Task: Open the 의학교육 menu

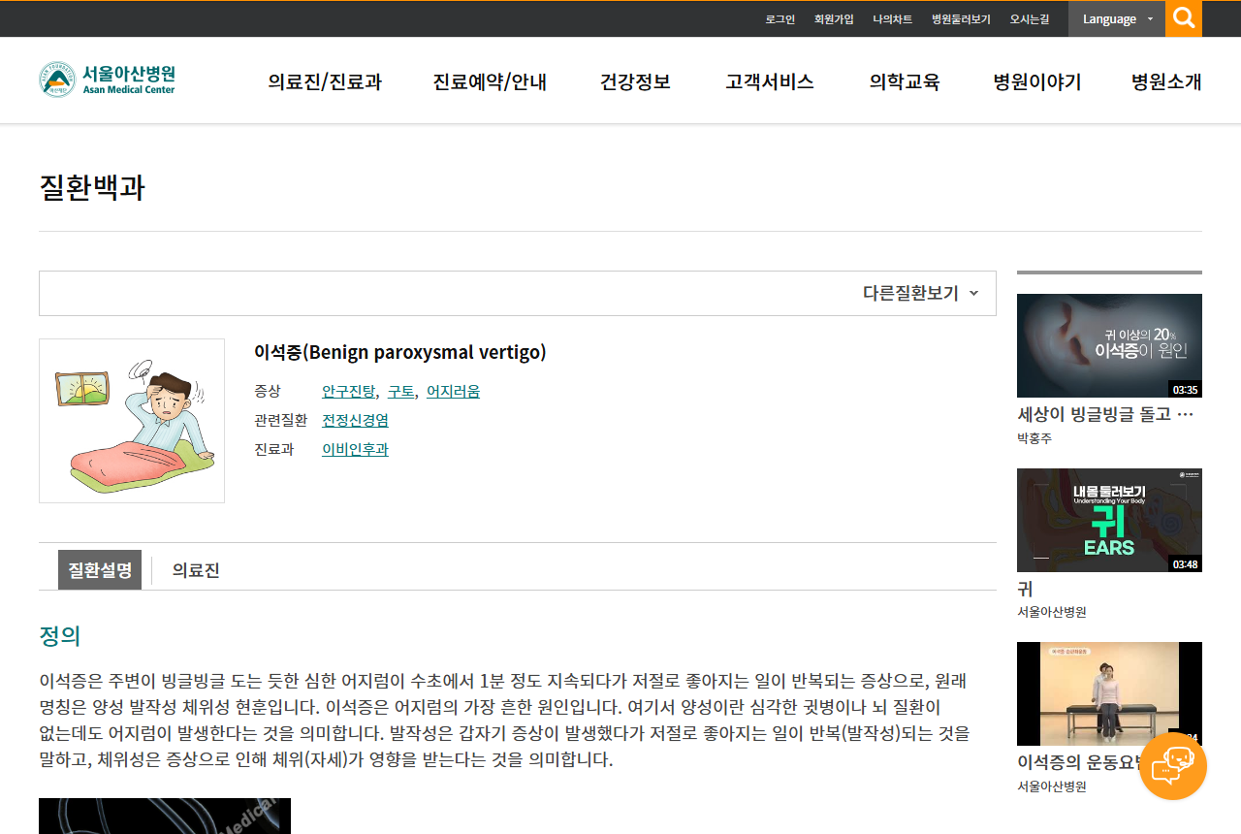Action: coord(905,81)
